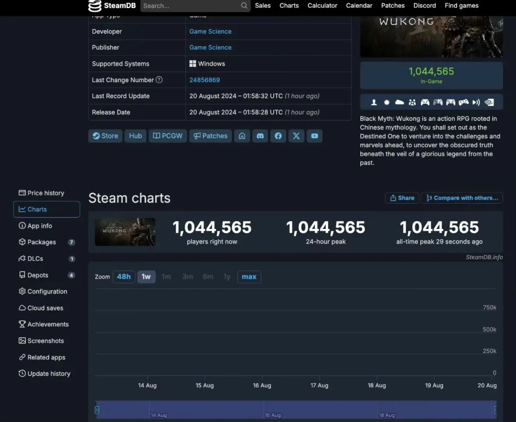516x422 pixels.
Task: Select the max zoom range
Action: [249, 277]
